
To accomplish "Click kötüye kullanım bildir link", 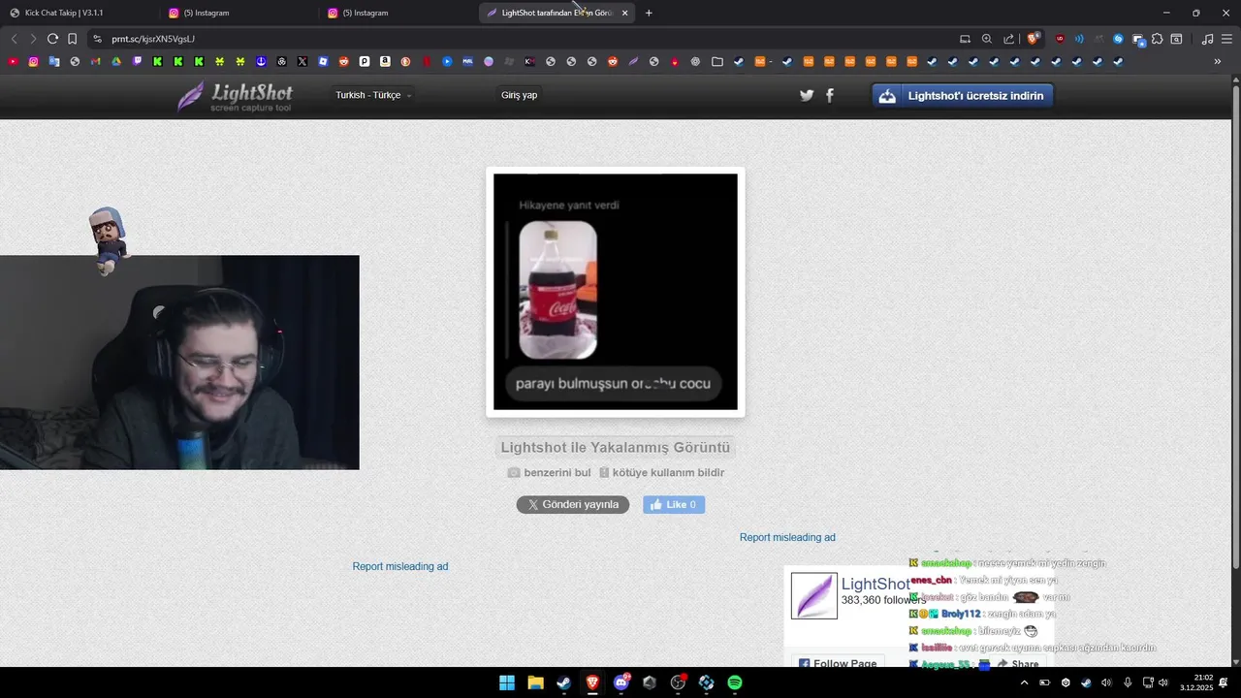I will point(661,473).
